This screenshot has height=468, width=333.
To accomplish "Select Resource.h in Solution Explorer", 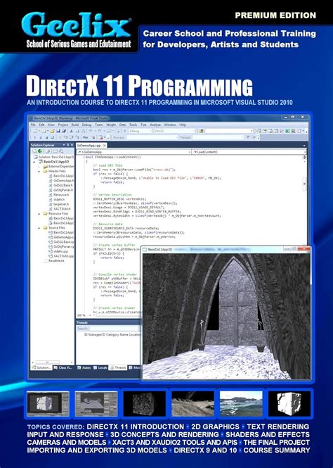I will (x=59, y=195).
